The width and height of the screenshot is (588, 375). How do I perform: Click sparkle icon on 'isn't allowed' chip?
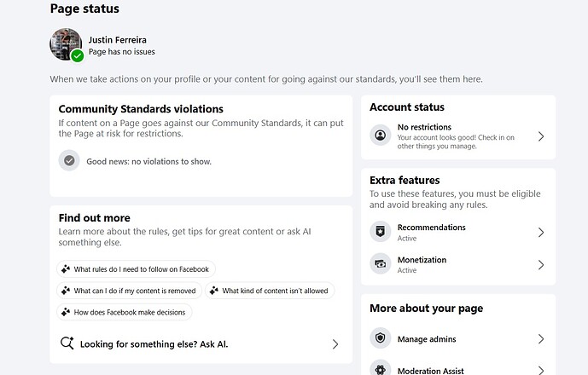tap(213, 291)
